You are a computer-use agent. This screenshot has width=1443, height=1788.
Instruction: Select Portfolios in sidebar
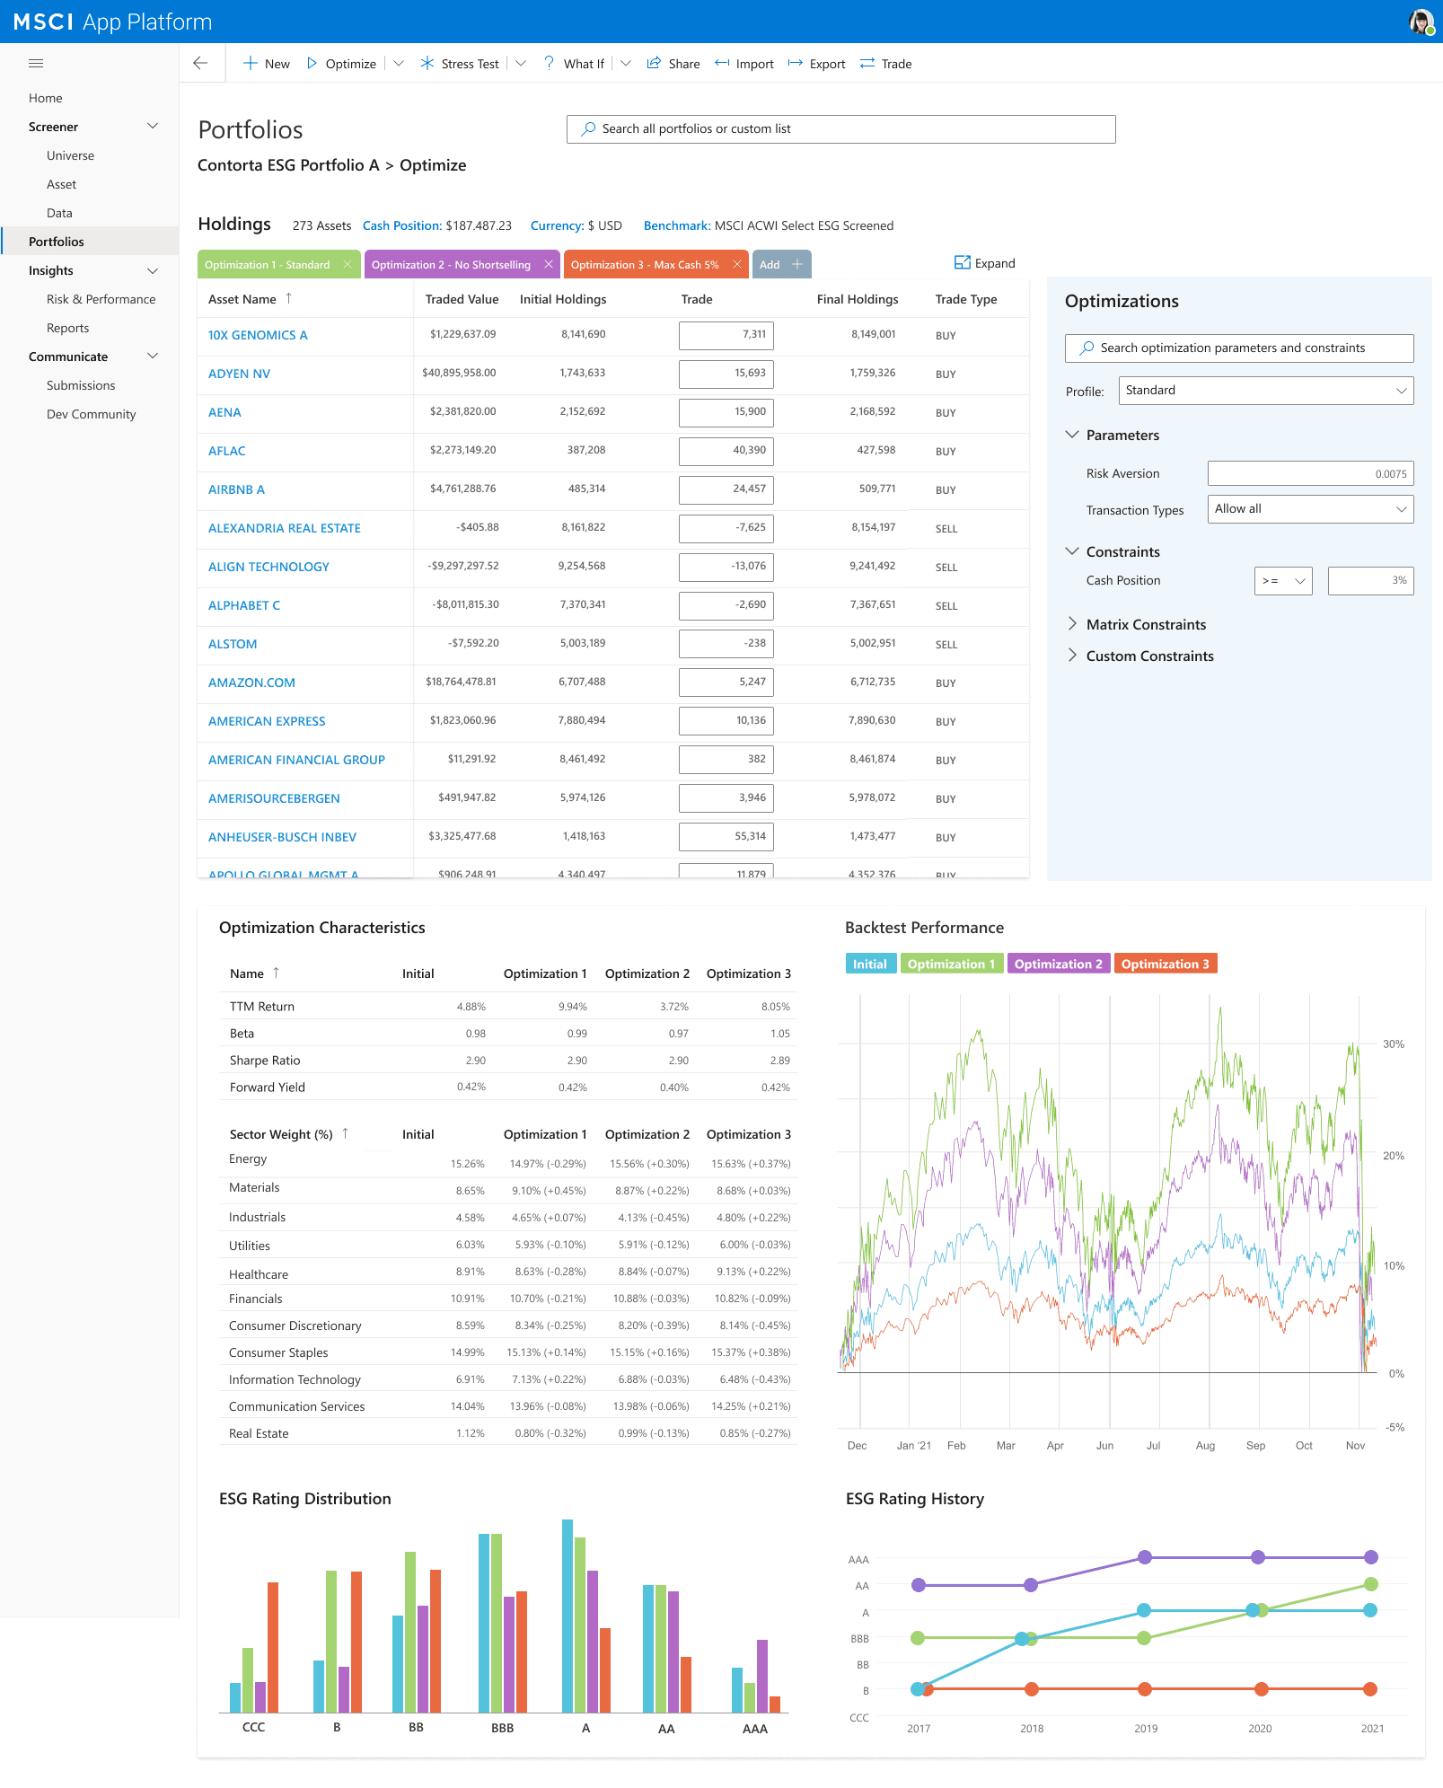coord(90,242)
